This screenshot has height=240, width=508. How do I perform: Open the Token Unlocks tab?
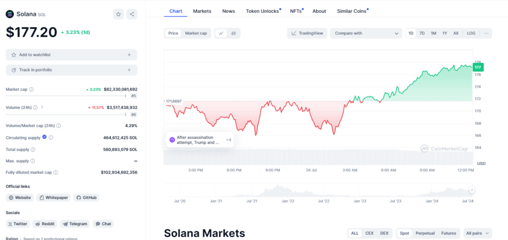[262, 11]
